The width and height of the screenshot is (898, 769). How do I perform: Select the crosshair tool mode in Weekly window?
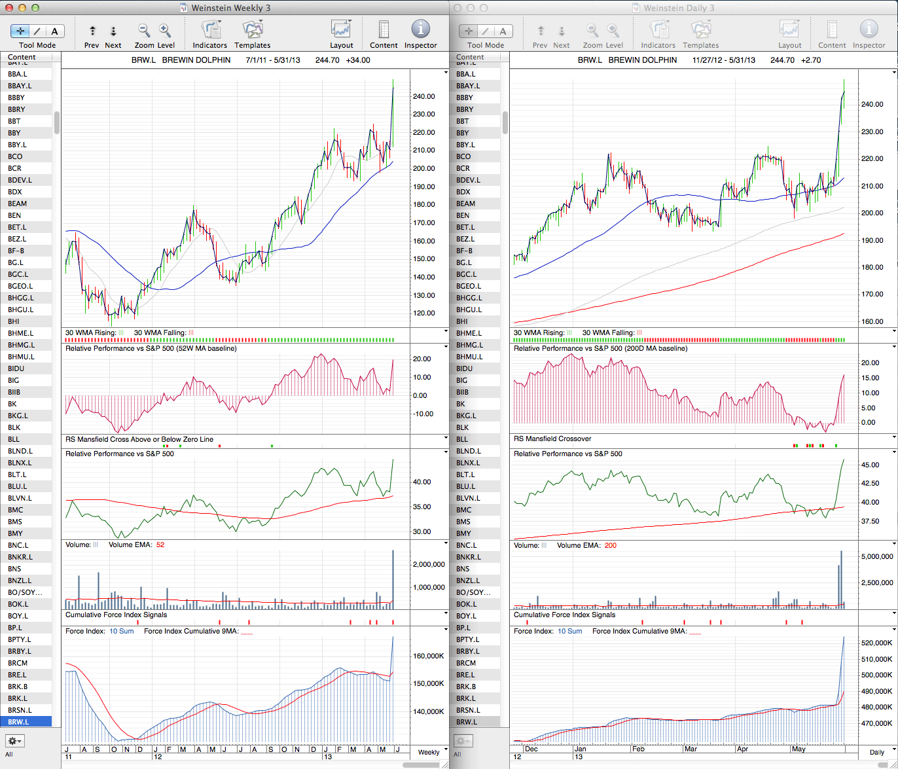pyautogui.click(x=21, y=31)
